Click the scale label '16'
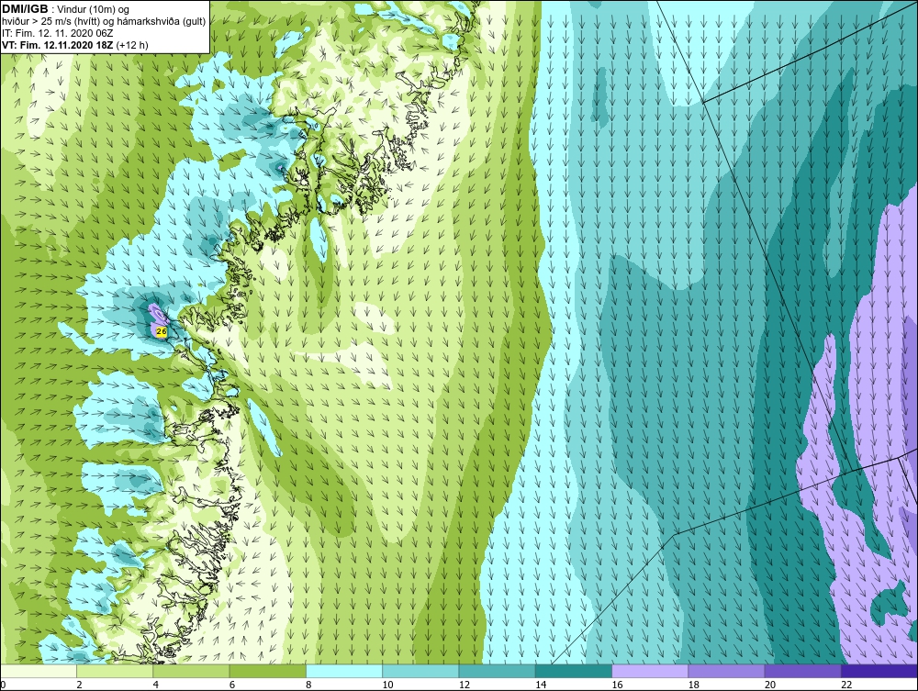 click(617, 685)
